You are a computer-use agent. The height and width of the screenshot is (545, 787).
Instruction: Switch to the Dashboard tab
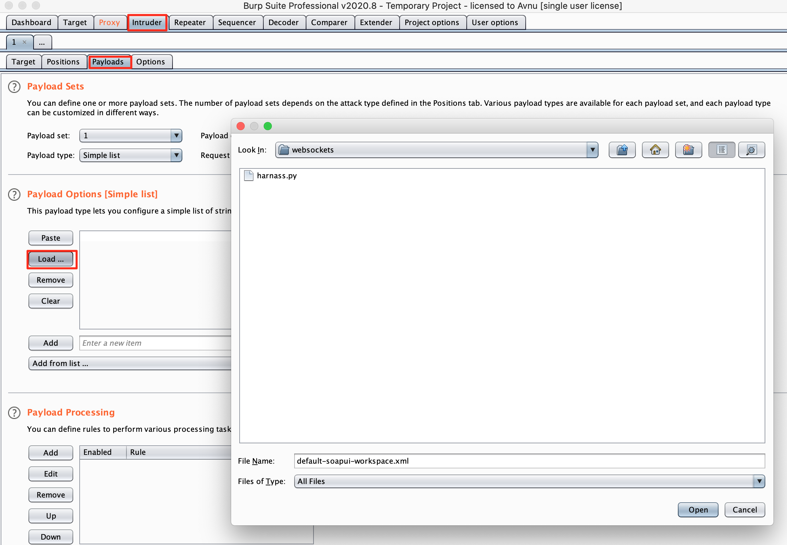point(32,22)
